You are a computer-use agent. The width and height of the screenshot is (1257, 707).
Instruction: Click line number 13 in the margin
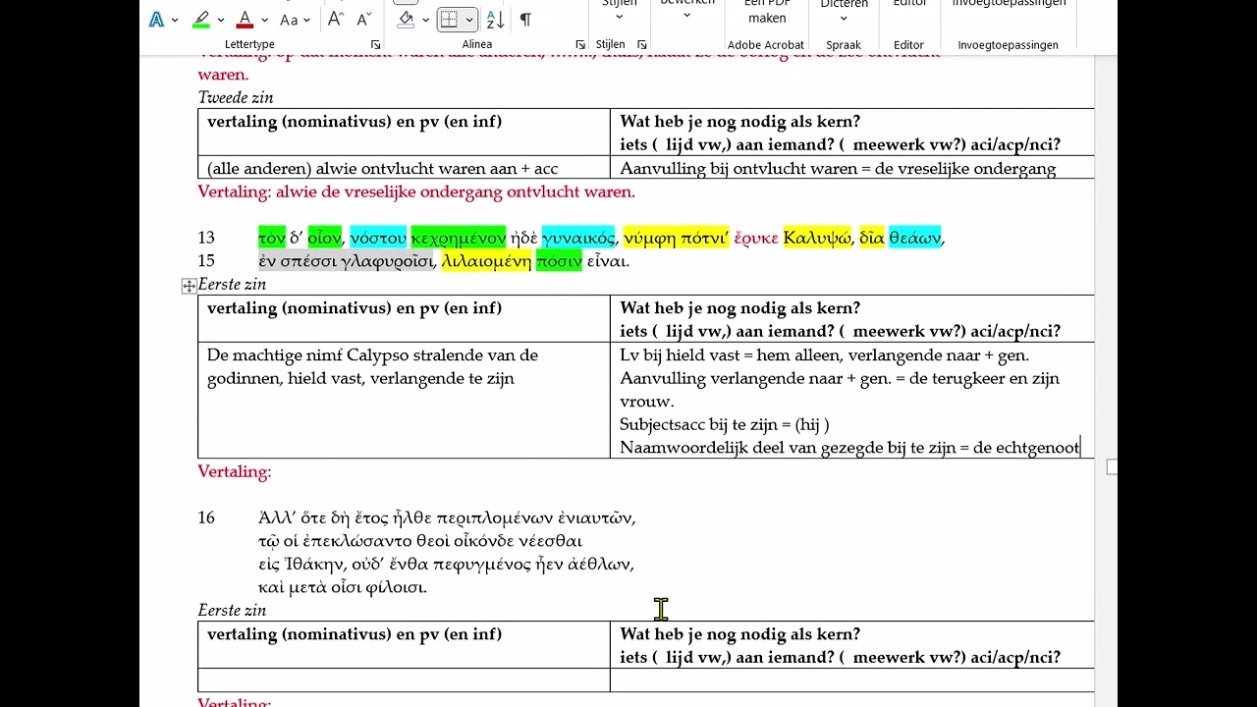[206, 238]
